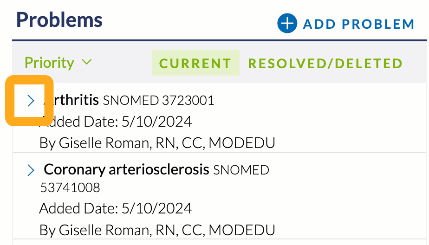The image size is (429, 245).
Task: Click the ADD PROBLEM link text
Action: coord(359,24)
